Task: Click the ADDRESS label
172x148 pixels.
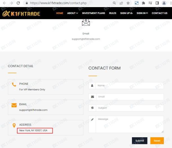Action: pos(25,125)
